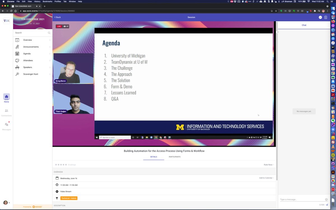Click the search magnifier icon in sidebar
The height and width of the screenshot is (210, 336).
click(49, 33)
